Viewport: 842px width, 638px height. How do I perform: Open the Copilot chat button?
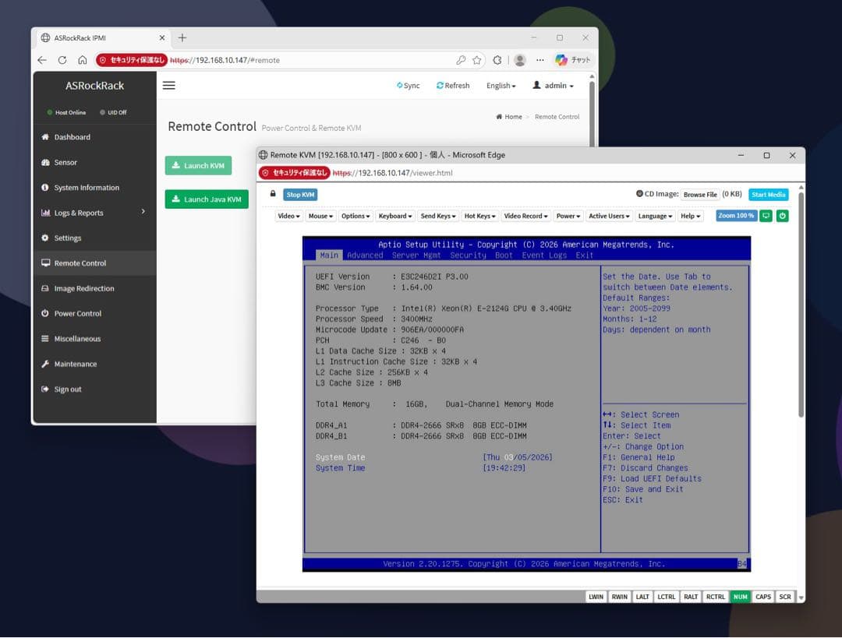(573, 60)
